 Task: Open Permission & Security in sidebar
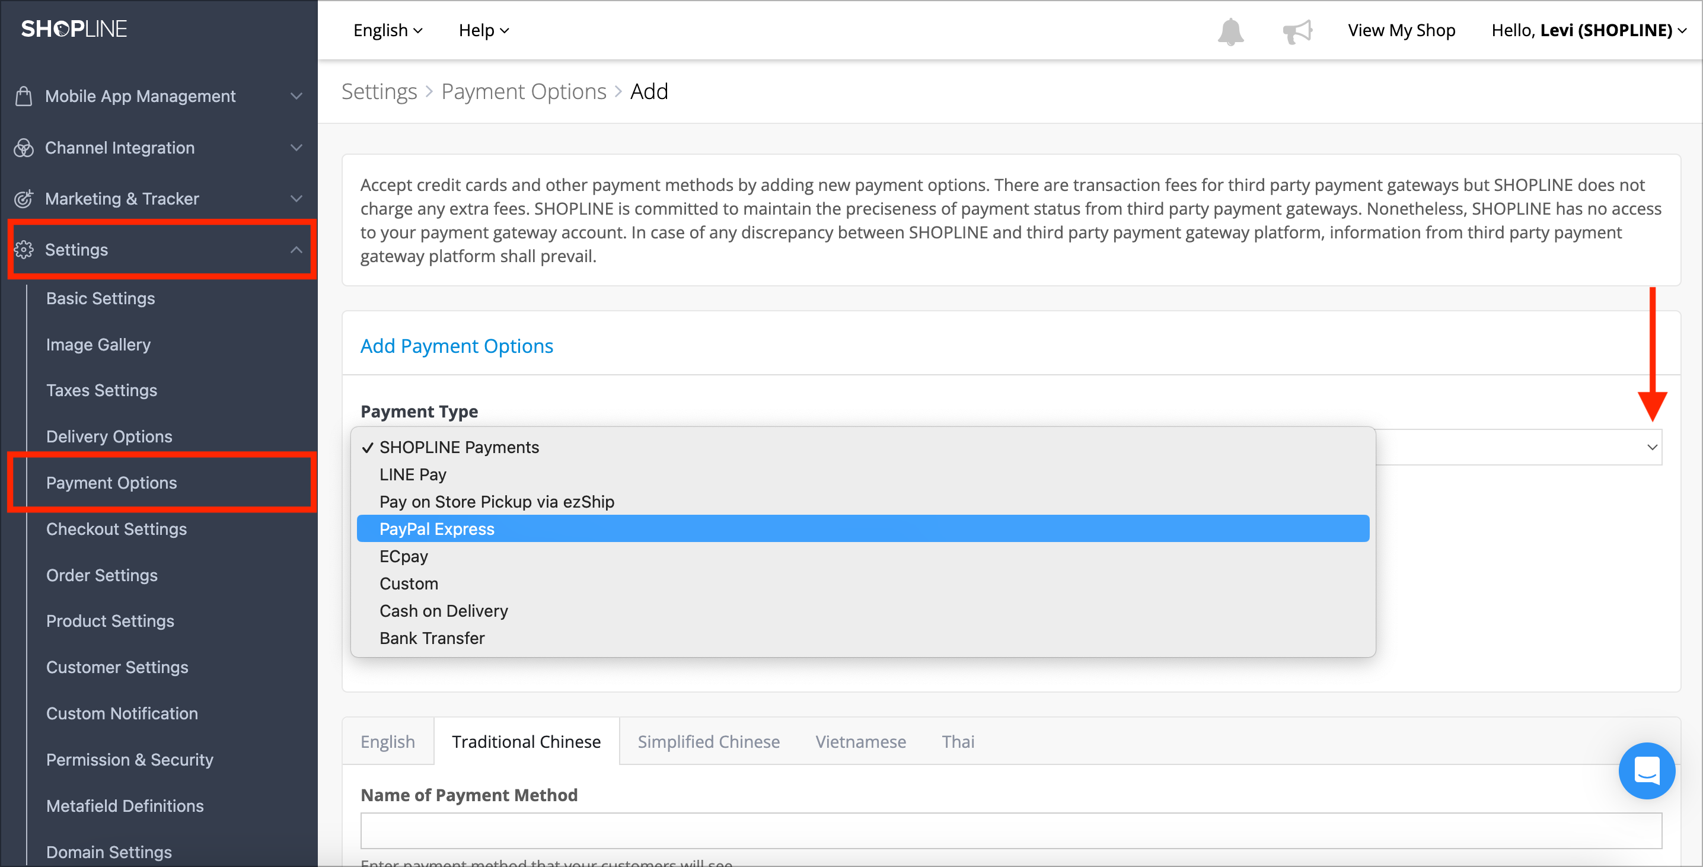[130, 760]
